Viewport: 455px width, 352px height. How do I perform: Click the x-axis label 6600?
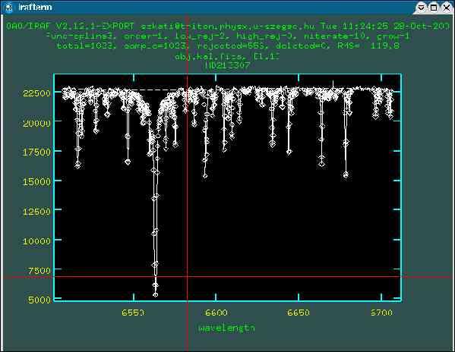point(216,313)
